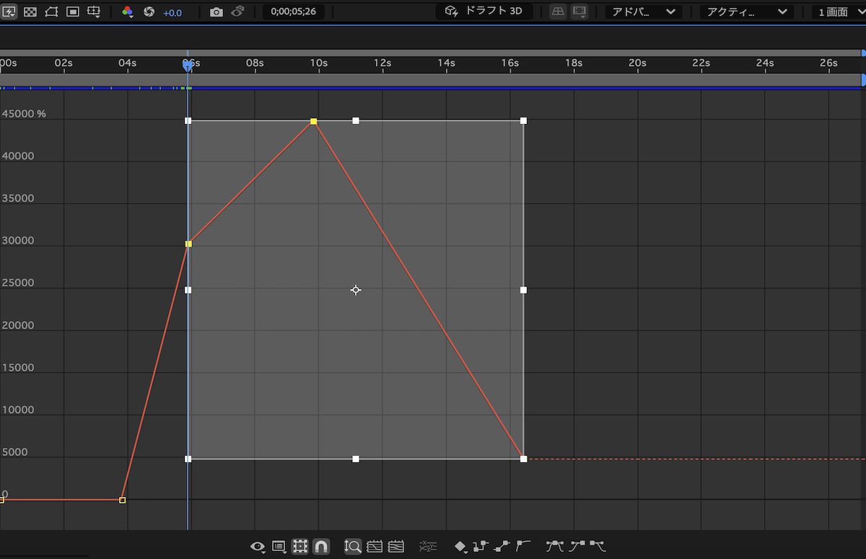Click transform box right-middle handle
866x559 pixels.
click(x=523, y=290)
